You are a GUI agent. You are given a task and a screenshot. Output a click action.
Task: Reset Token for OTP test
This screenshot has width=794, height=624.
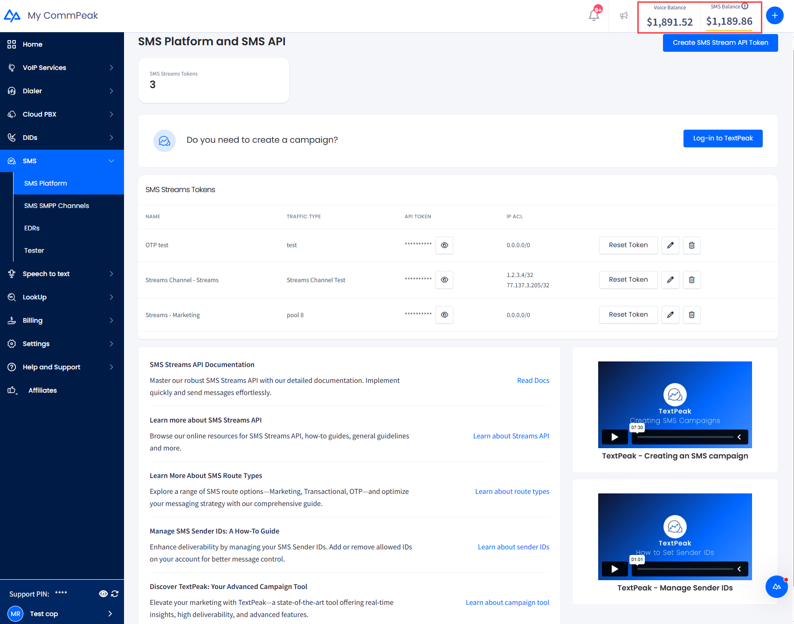[x=628, y=245]
